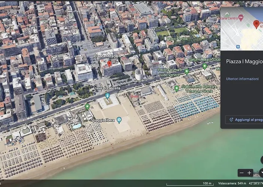Viewport: 263px width, 187px height.
Task: Click the Saturno Beach Club green marker
Action: pos(205,66)
